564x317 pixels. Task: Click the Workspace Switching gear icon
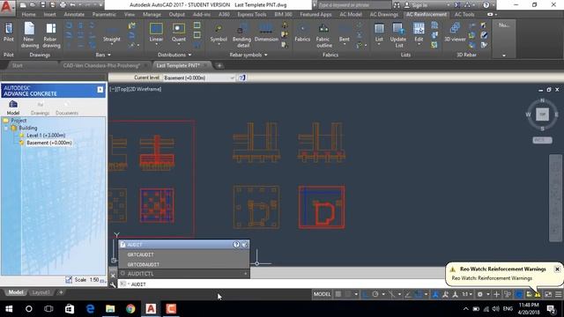[x=479, y=294]
